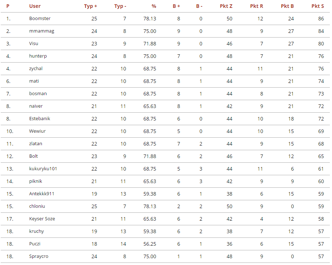The height and width of the screenshot is (265, 332).
Task: Sort by the 'Typ +' column header
Action: (91, 6)
